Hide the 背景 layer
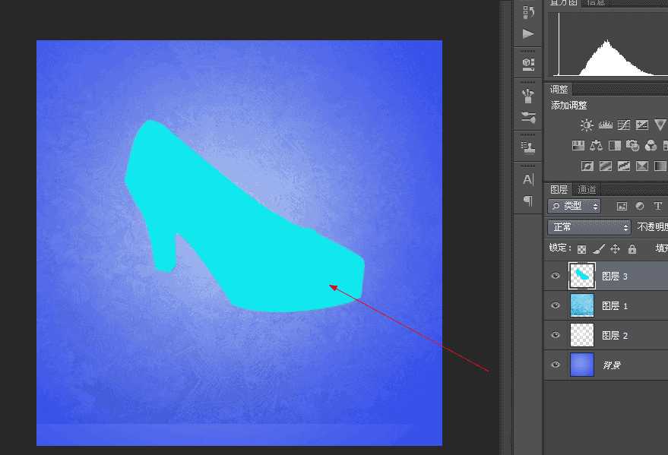 [556, 365]
